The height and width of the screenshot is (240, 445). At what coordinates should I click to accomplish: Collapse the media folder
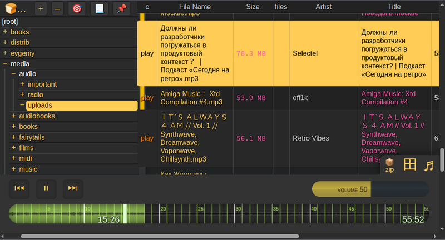point(6,64)
